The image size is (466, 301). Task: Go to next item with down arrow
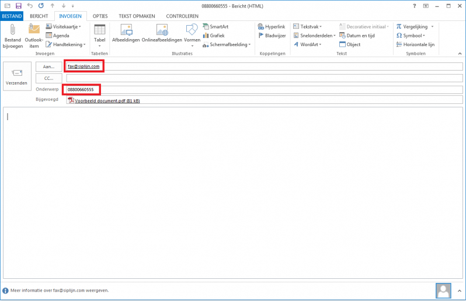[x=64, y=6]
